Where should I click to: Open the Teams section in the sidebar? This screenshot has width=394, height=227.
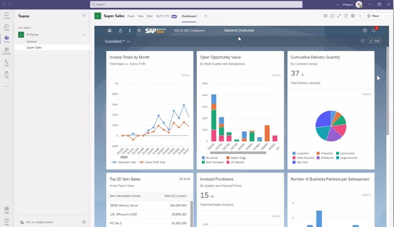[x=7, y=39]
